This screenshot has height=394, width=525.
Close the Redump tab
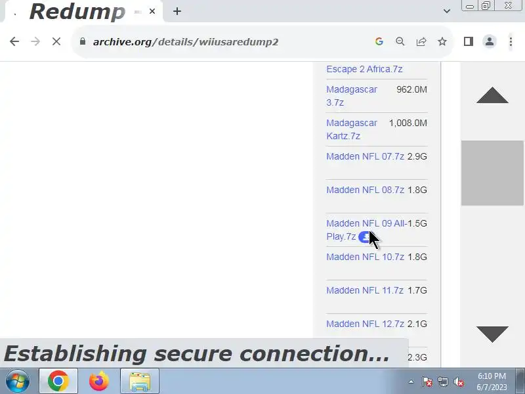pos(152,11)
